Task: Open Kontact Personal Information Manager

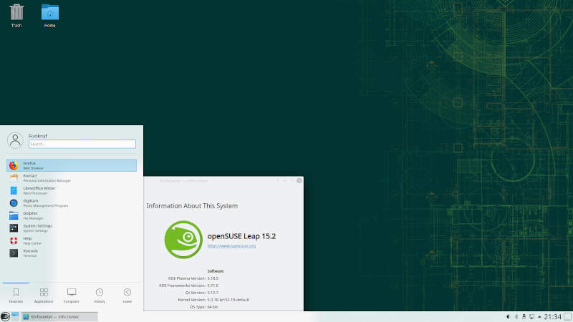Action: click(x=72, y=177)
